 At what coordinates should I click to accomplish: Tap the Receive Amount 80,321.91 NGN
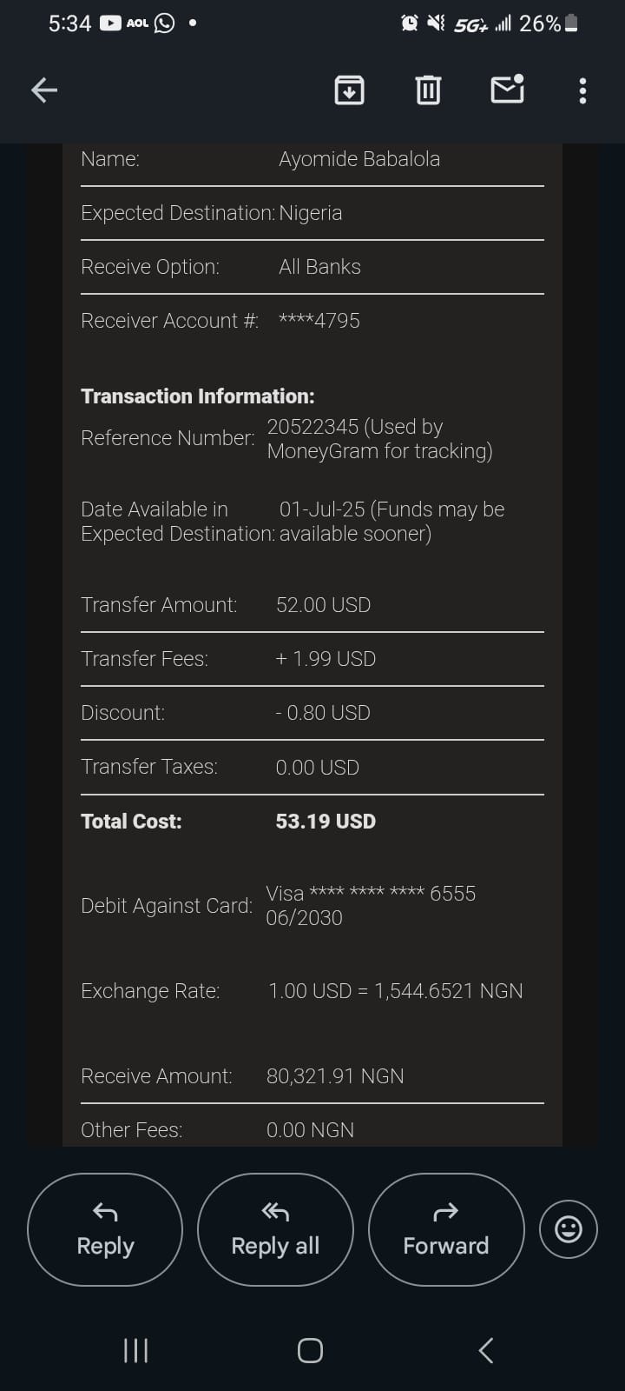coord(335,1076)
